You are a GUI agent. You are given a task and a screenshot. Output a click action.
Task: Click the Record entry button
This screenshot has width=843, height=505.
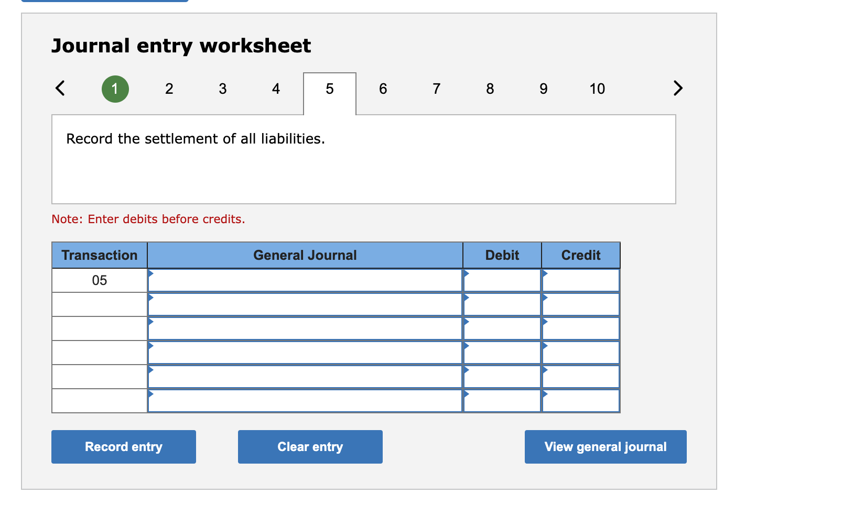pyautogui.click(x=124, y=447)
